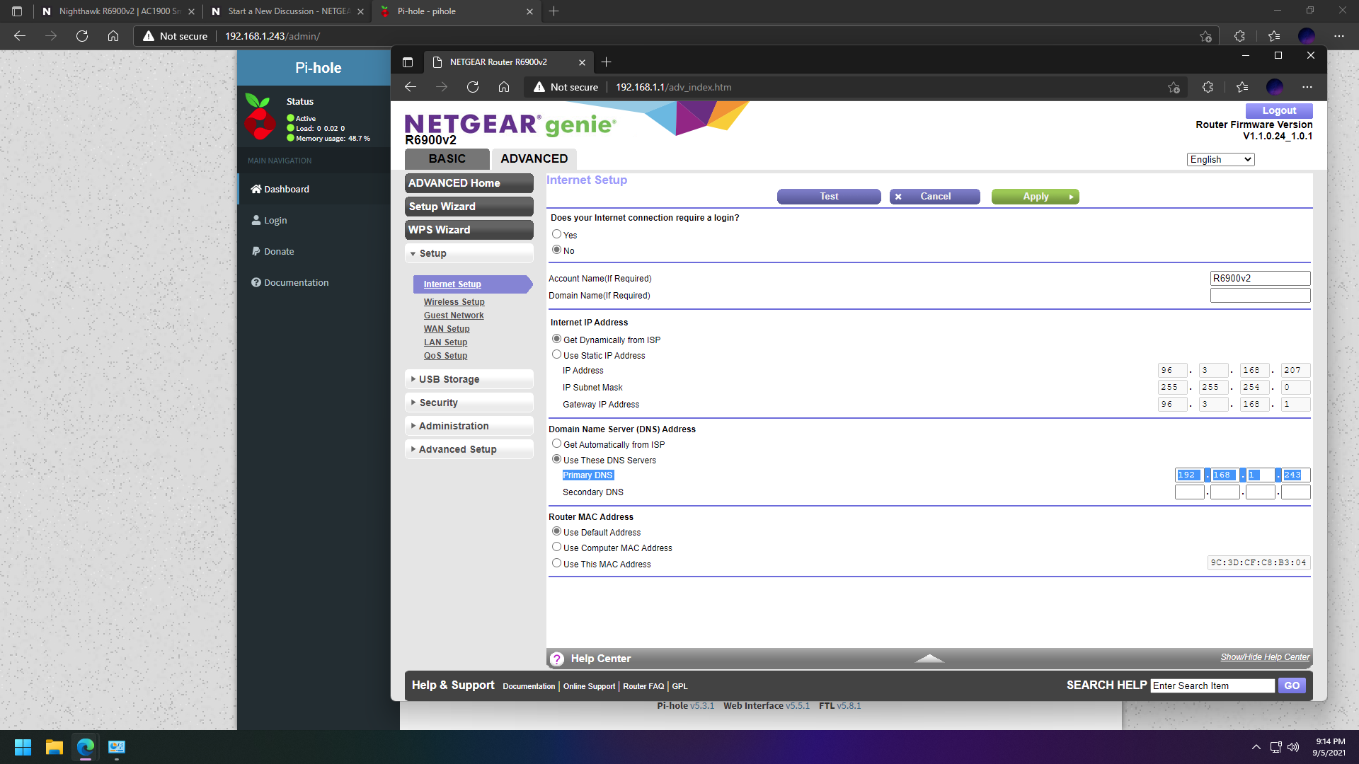Select Use Static IP Address option
This screenshot has width=1359, height=764.
pos(556,354)
